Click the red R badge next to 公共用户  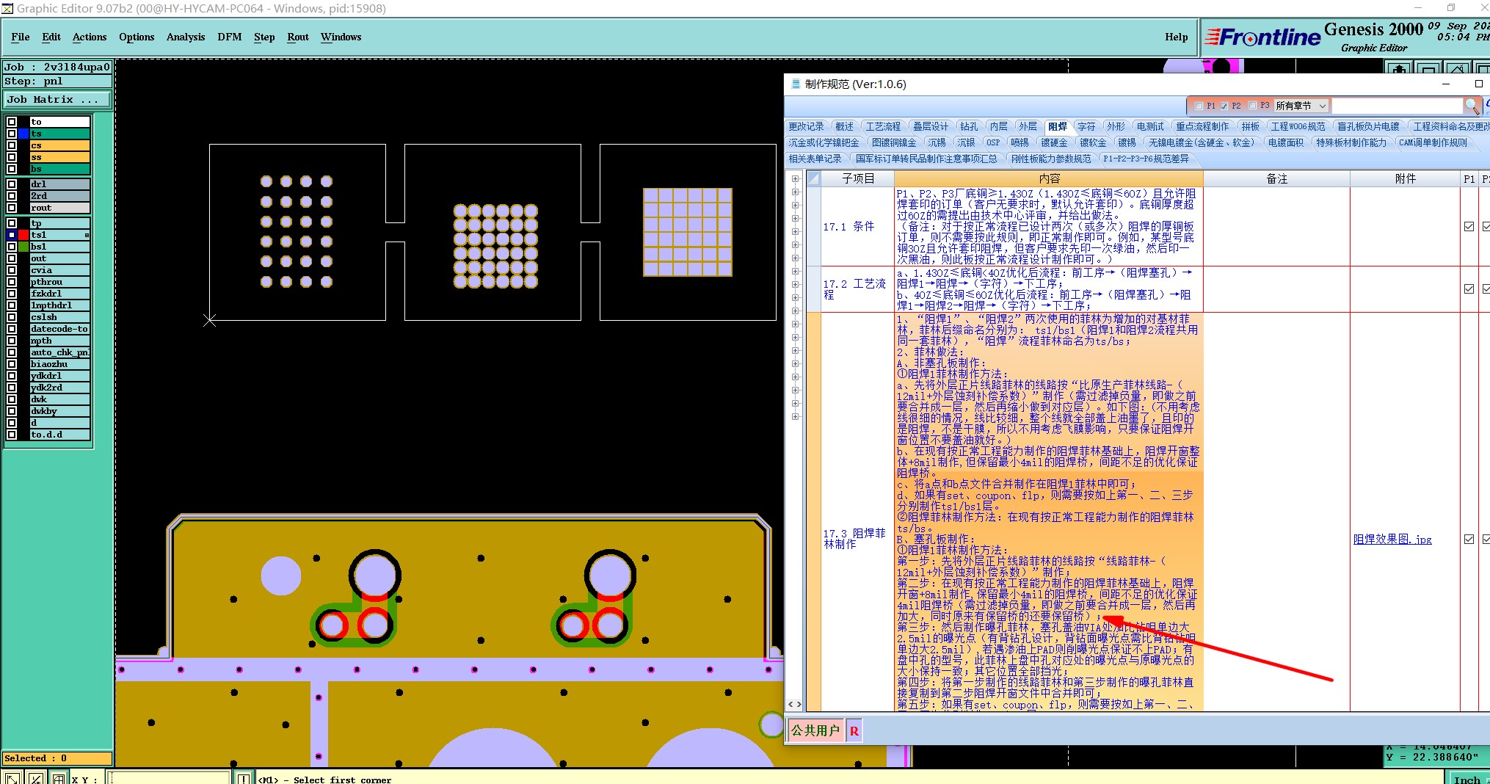(854, 730)
